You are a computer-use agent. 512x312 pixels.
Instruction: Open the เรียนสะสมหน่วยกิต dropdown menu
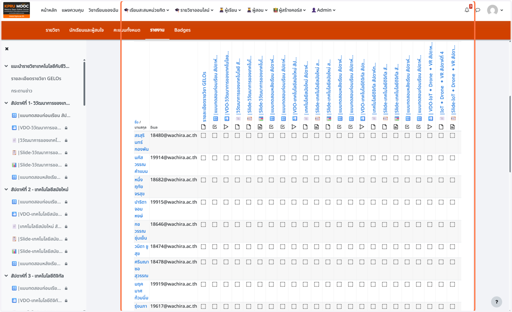pos(146,10)
